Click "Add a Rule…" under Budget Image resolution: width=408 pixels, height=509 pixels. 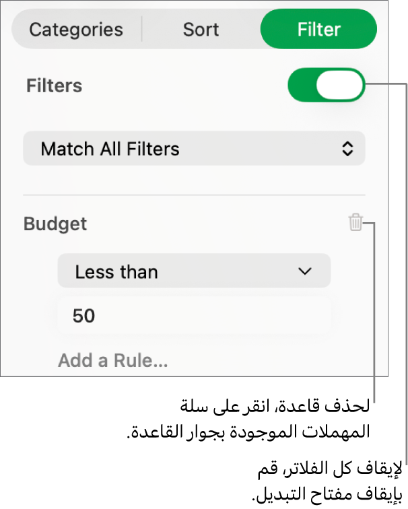coord(112,361)
